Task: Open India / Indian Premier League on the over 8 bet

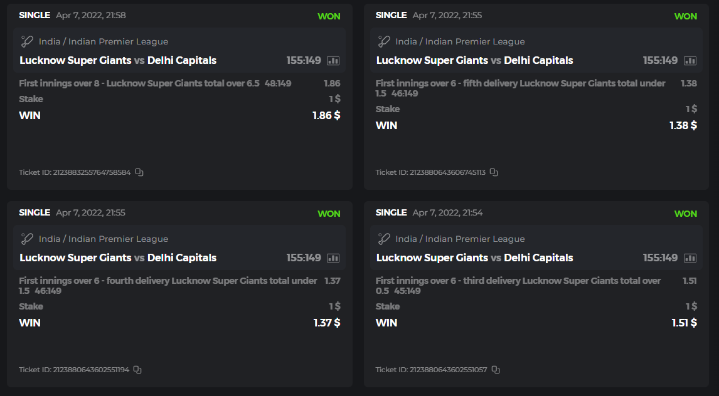Action: point(104,41)
